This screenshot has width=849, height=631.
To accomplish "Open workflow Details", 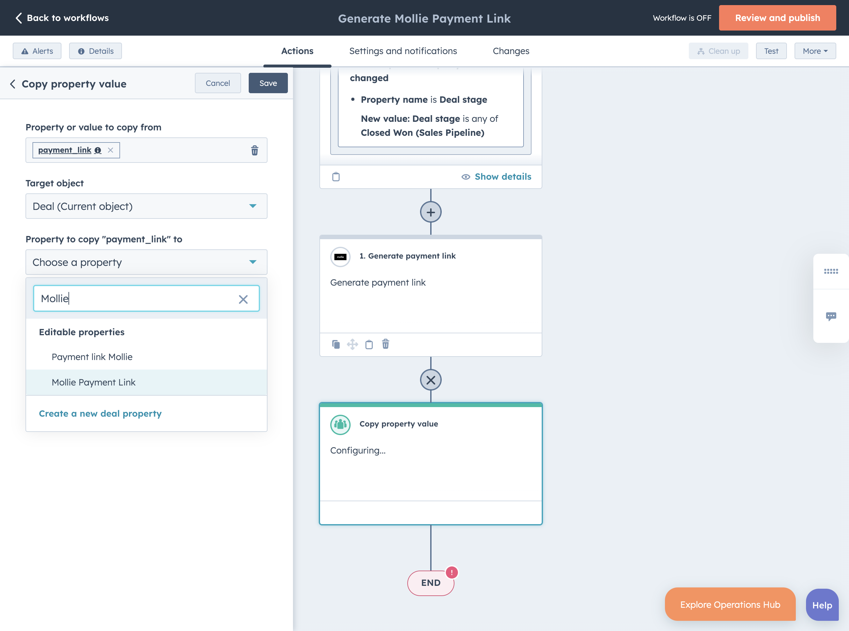I will tap(96, 51).
